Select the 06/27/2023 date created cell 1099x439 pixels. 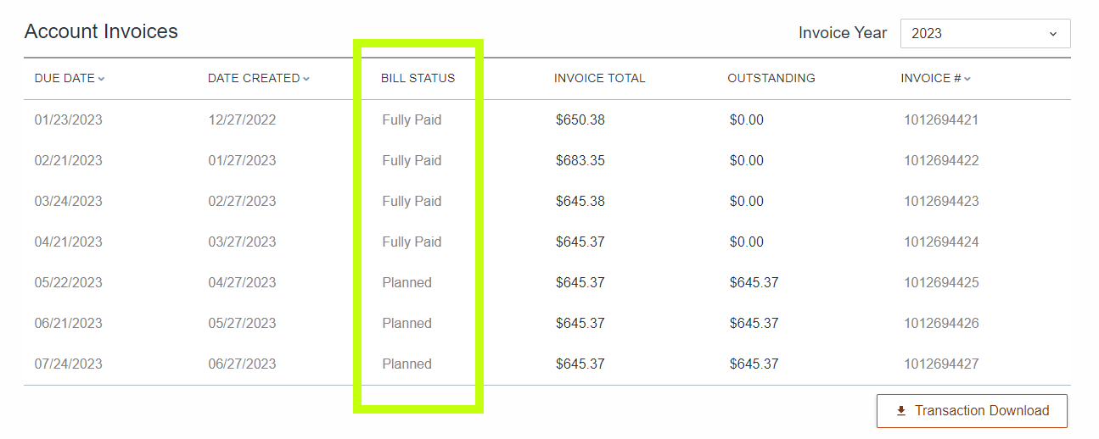click(x=242, y=364)
